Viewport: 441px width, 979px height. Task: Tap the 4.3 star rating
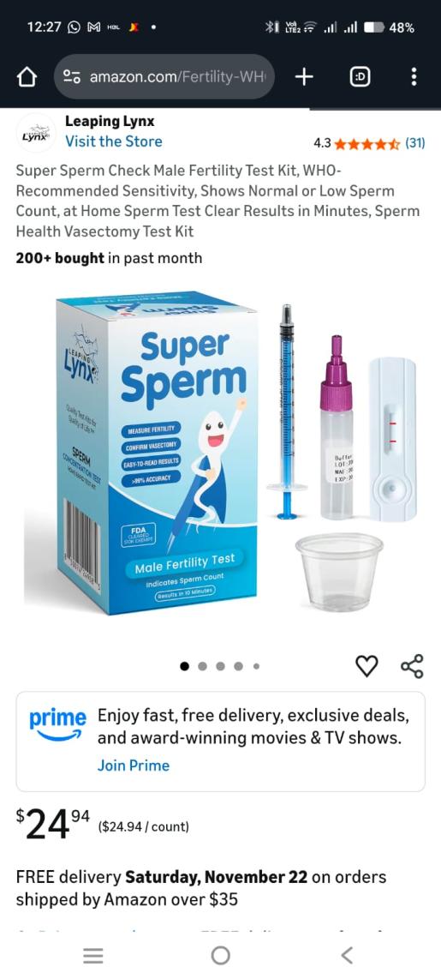coord(356,143)
